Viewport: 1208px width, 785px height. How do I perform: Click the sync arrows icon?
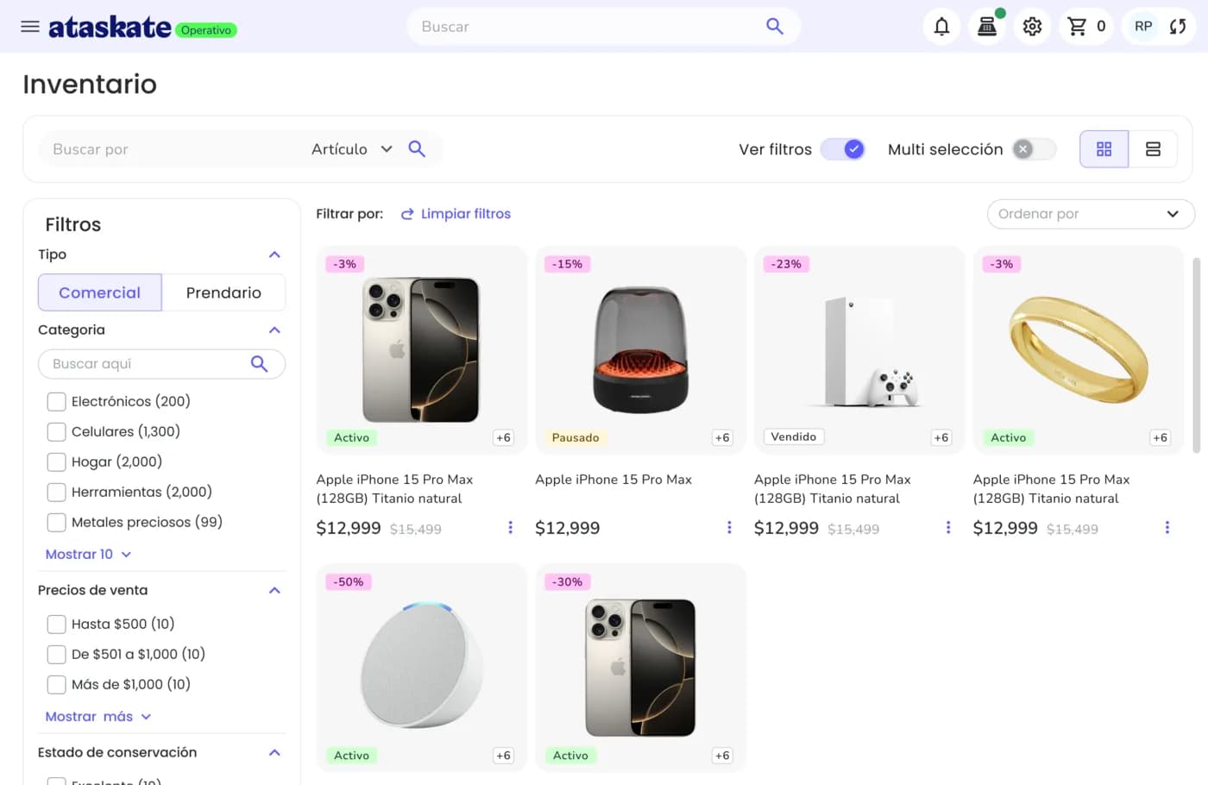point(1178,27)
